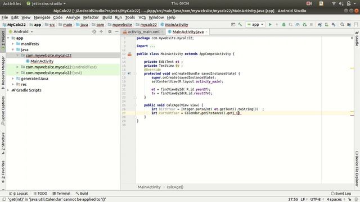Click calcAge() in the editor breadcrumb

click(175, 187)
